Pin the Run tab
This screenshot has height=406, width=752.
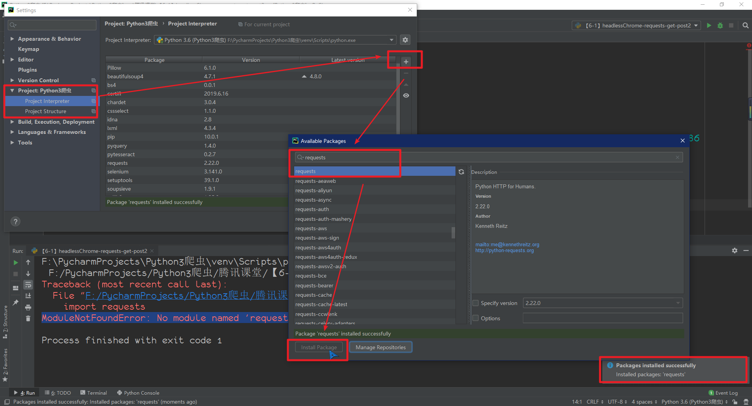point(16,302)
